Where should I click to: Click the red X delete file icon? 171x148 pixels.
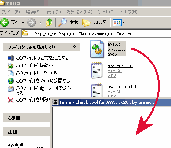click(11, 100)
